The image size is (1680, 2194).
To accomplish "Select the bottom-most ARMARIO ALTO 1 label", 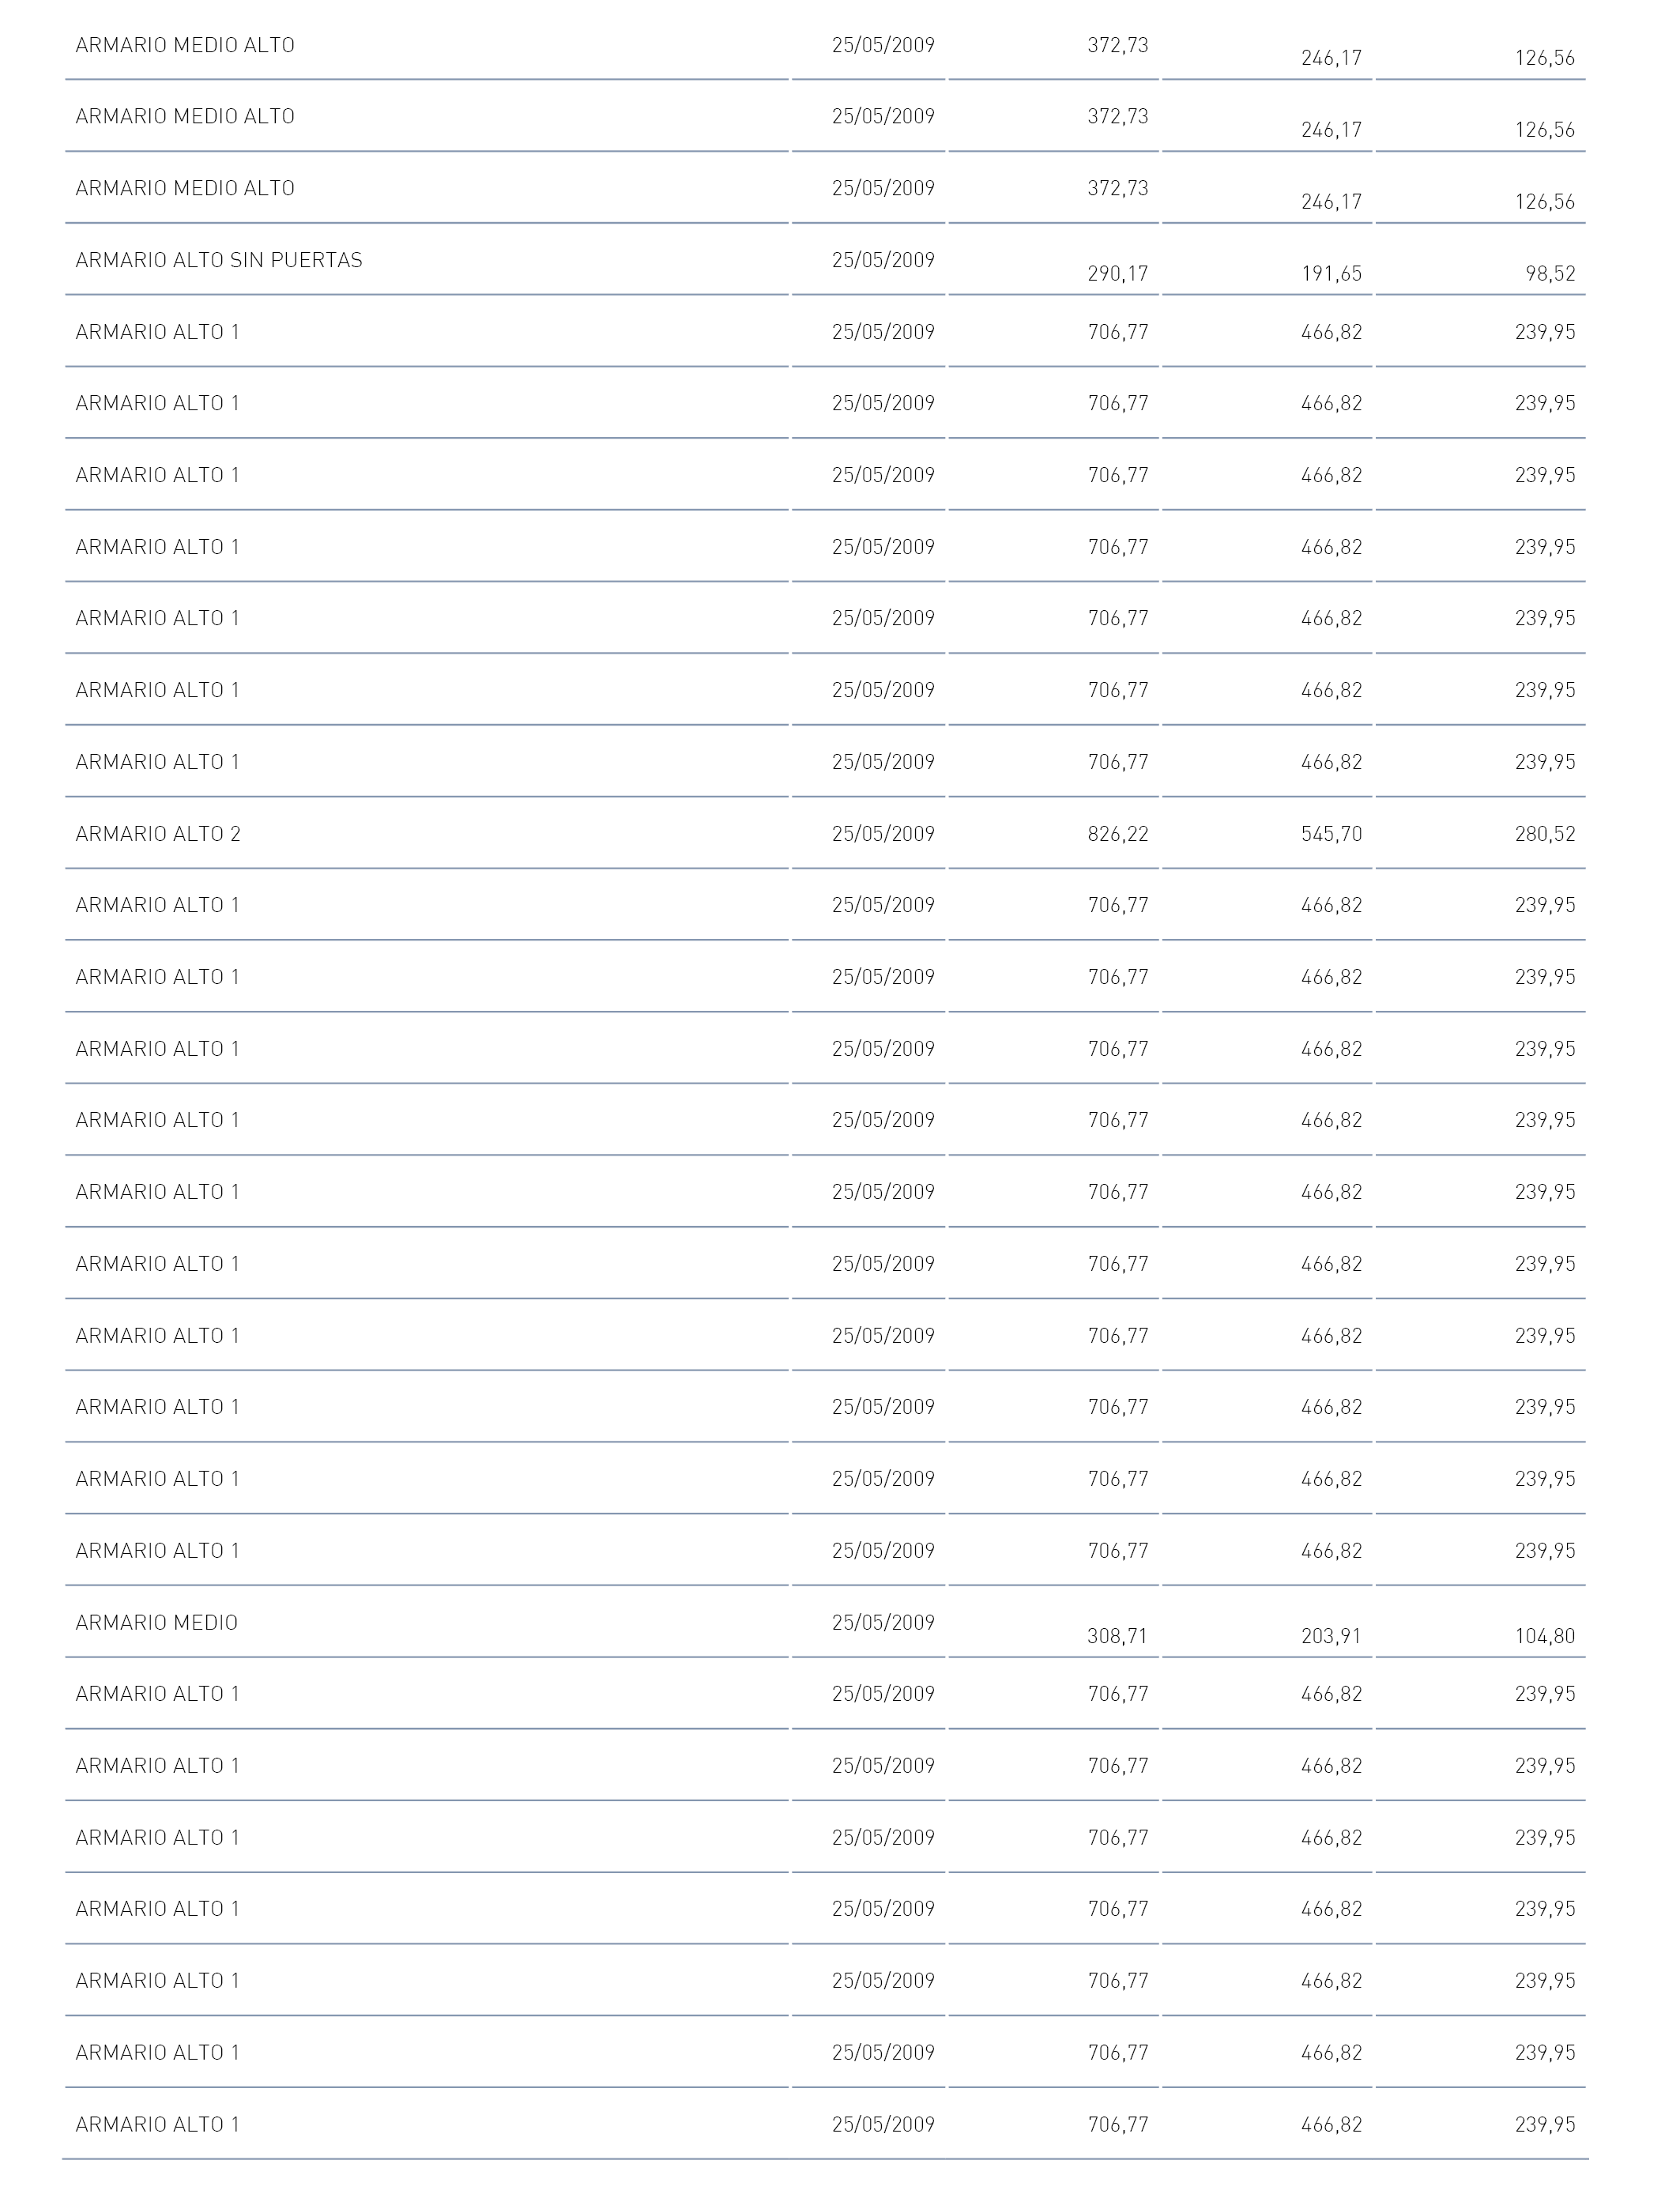I will point(158,2124).
